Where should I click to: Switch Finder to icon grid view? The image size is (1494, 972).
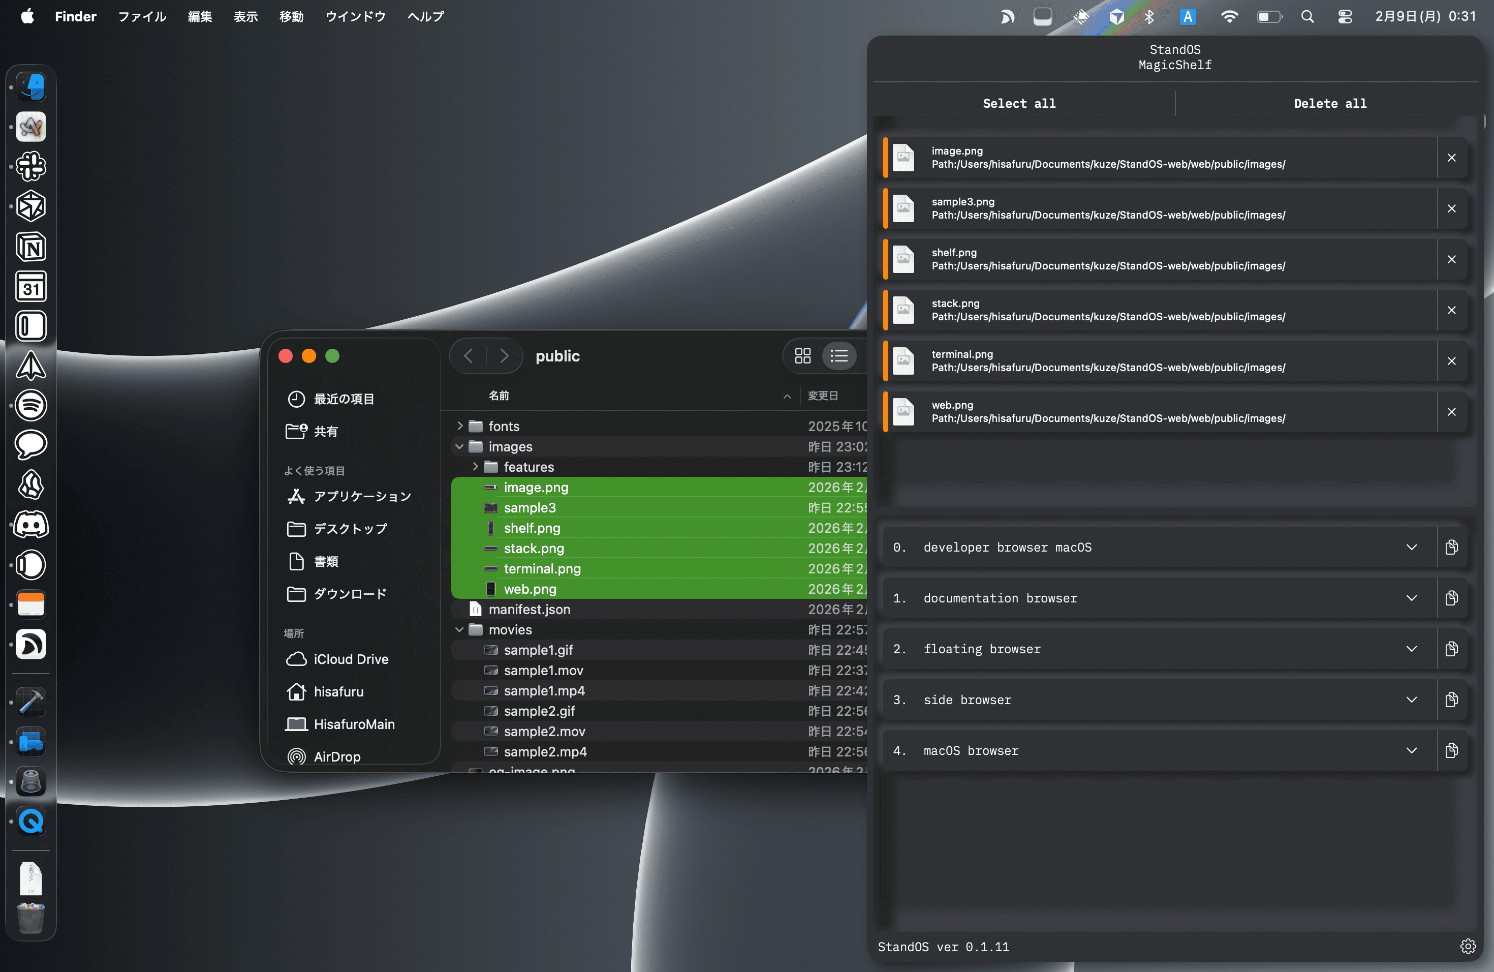[802, 356]
